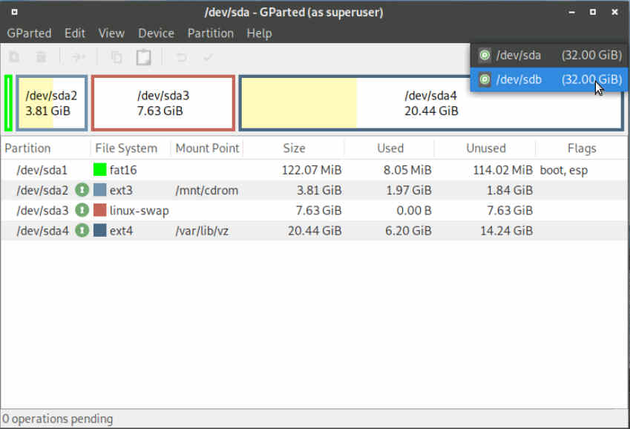Click the linux-swap red color swatch
630x429 pixels.
click(x=99, y=210)
